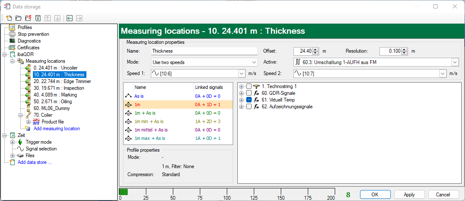The image size is (465, 201).
Task: Click the Name field containing Thickness
Action: (204, 51)
